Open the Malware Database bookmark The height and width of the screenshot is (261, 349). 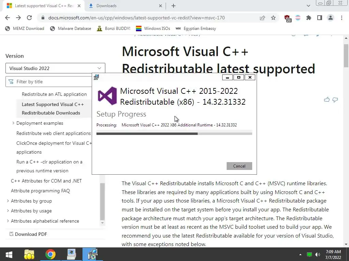tap(71, 29)
